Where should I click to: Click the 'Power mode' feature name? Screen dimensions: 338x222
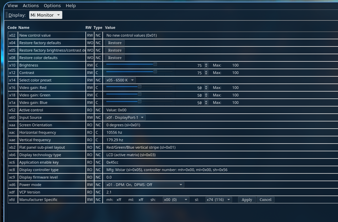(x=30, y=185)
